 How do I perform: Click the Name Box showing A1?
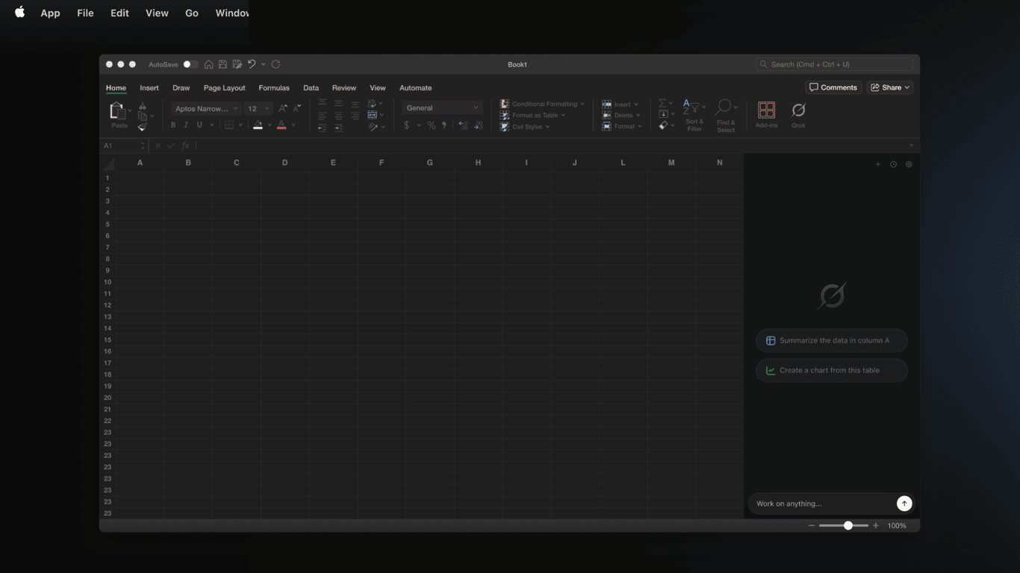tap(124, 145)
